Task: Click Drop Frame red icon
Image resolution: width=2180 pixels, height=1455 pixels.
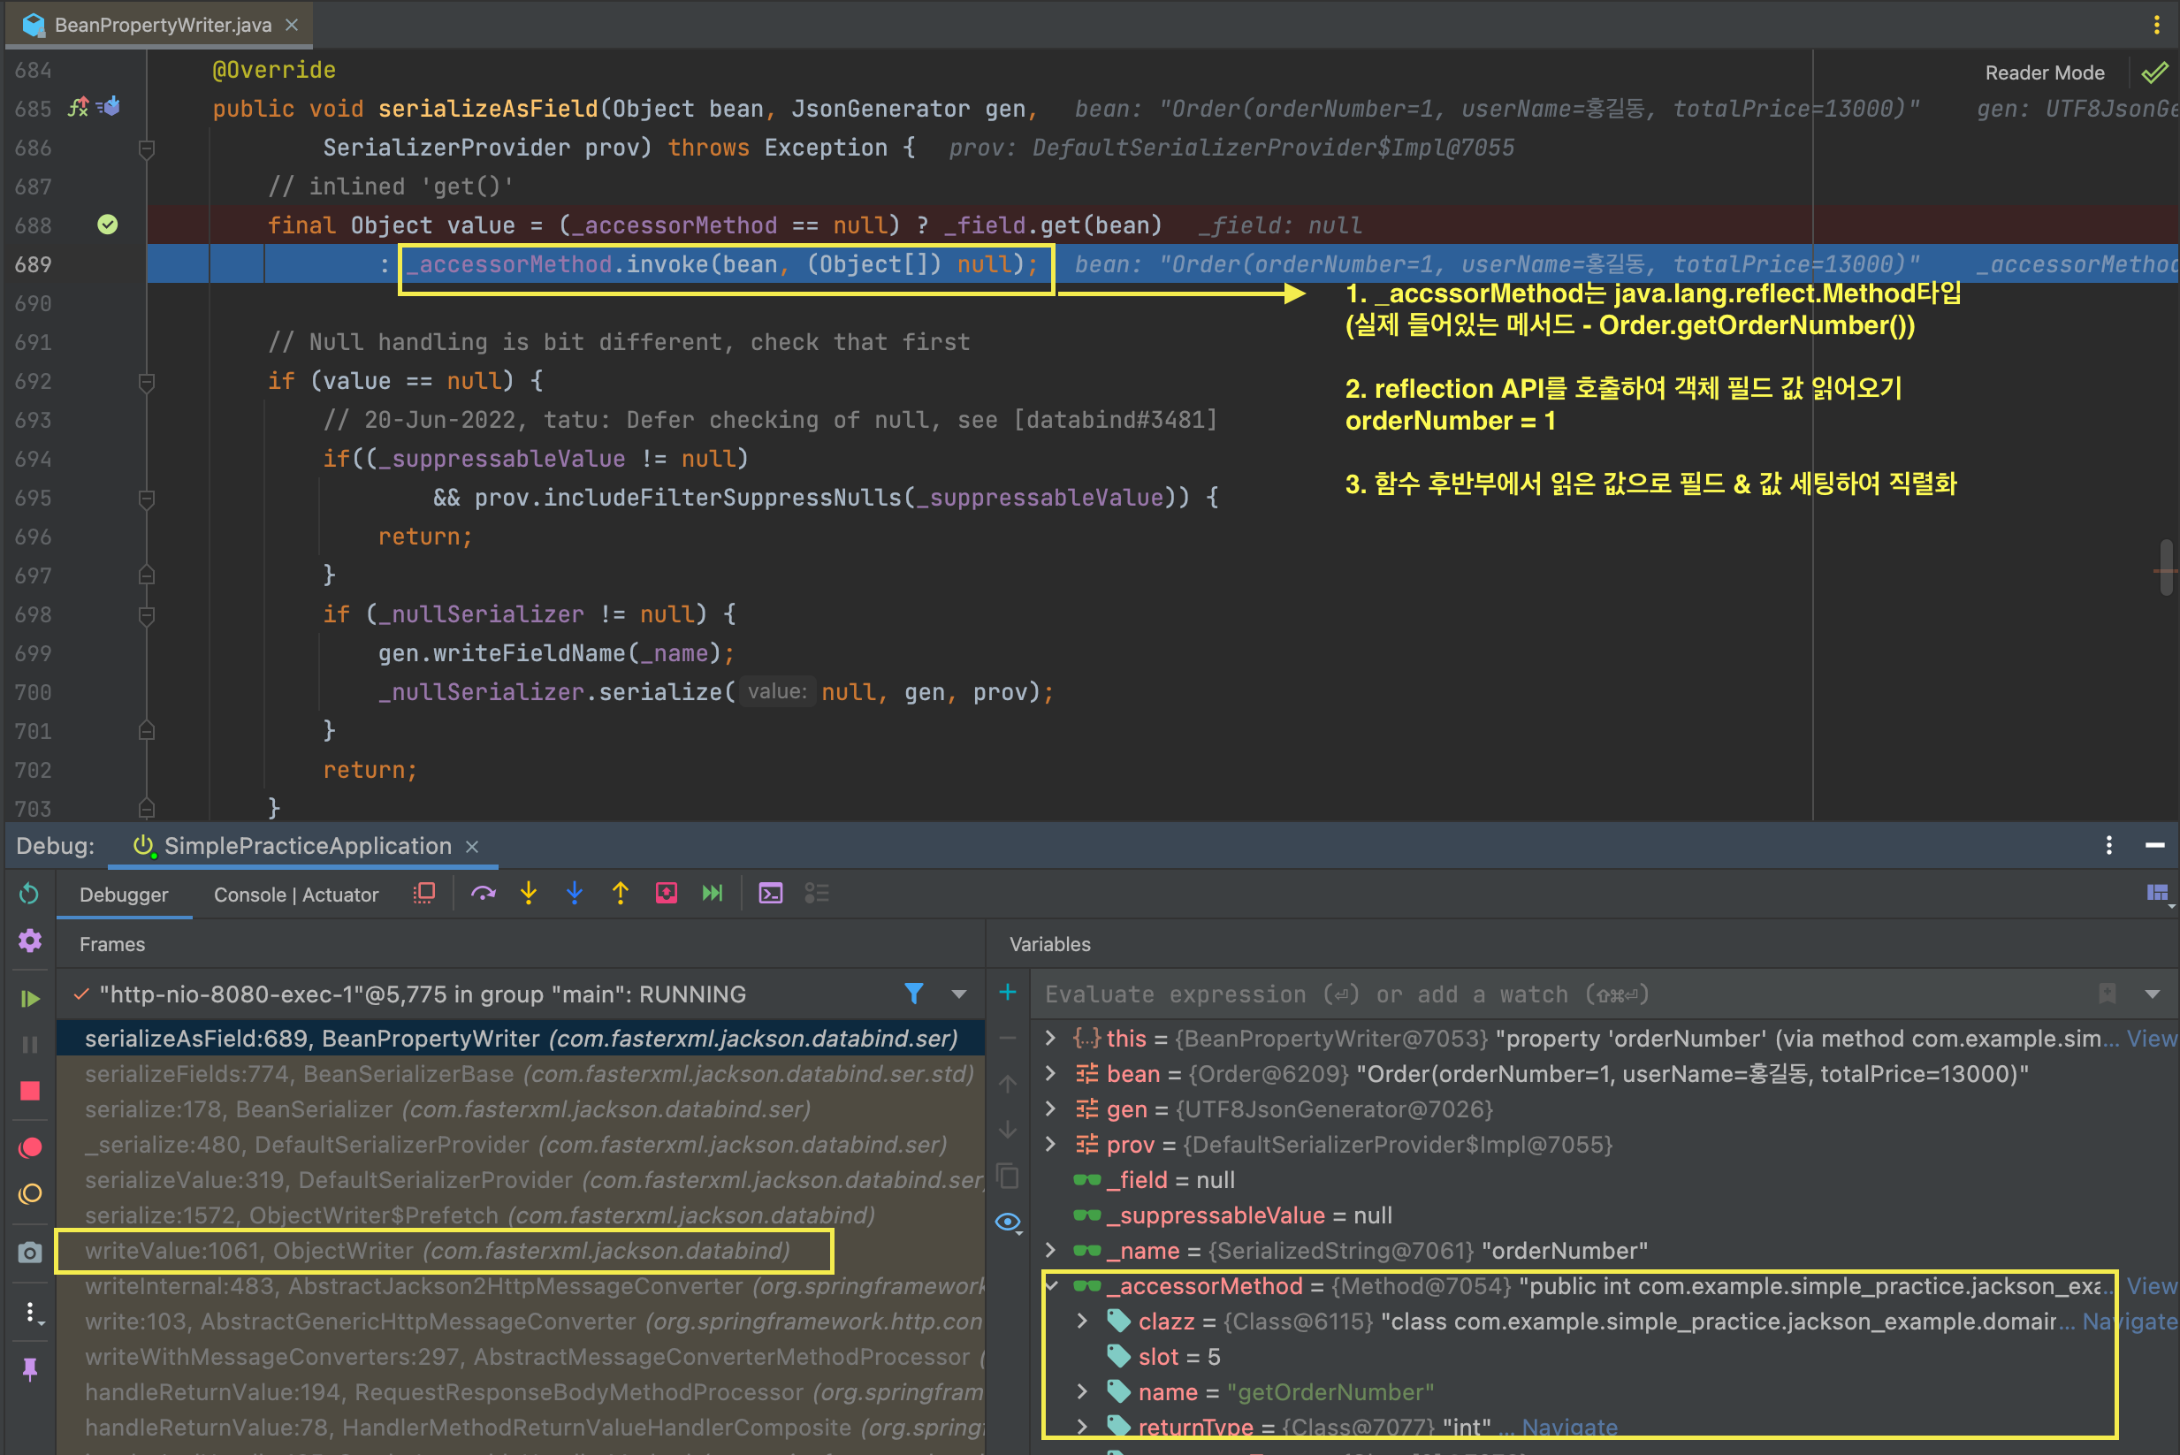Action: click(667, 894)
